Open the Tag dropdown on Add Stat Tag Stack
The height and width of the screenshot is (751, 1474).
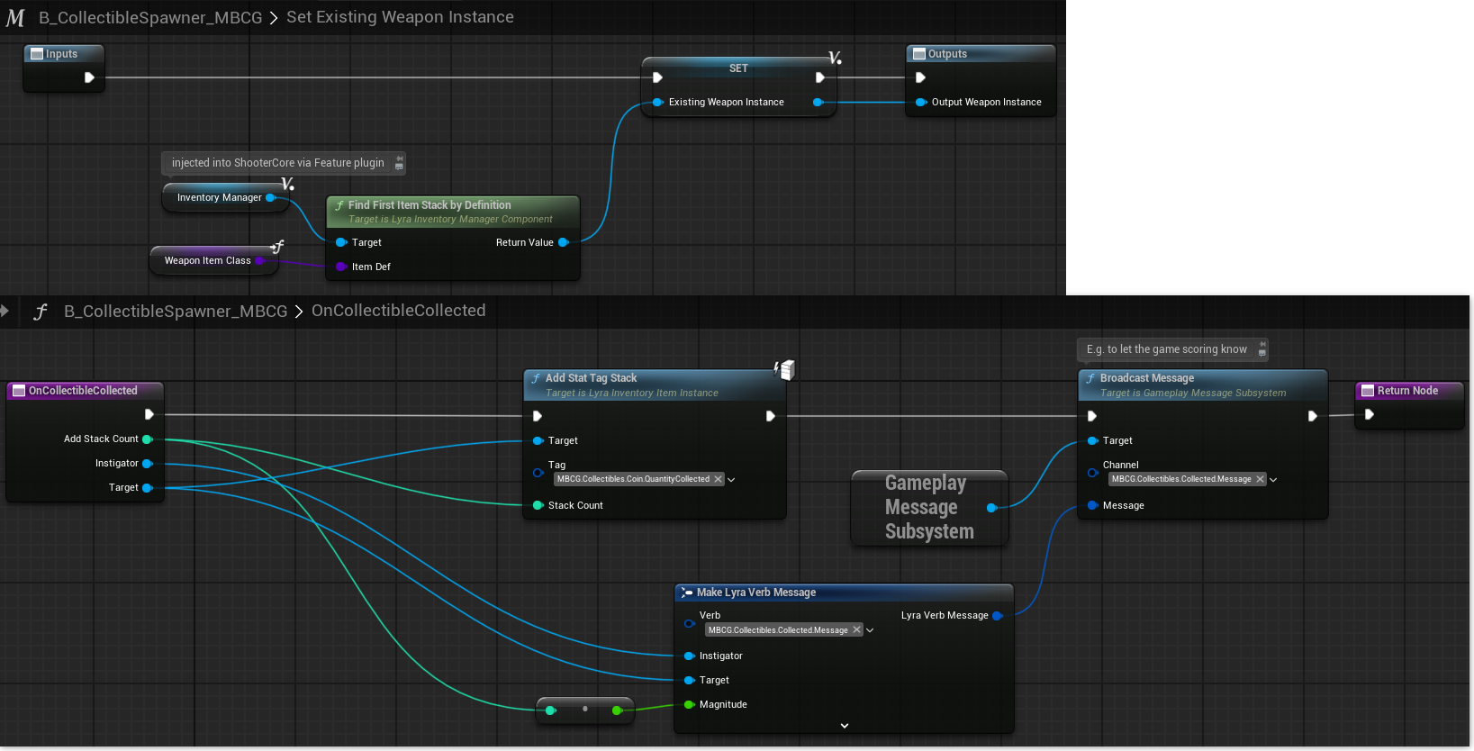pyautogui.click(x=731, y=480)
